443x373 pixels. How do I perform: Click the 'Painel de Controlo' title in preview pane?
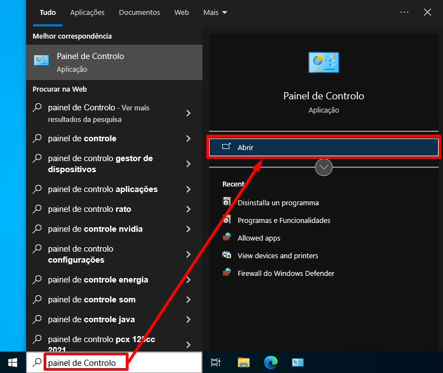324,96
